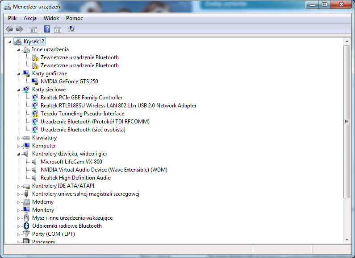Viewport: 355px width, 258px height.
Task: Select the second Zewnętrzne urządzenie Bluetooth entry
Action: pyautogui.click(x=79, y=66)
